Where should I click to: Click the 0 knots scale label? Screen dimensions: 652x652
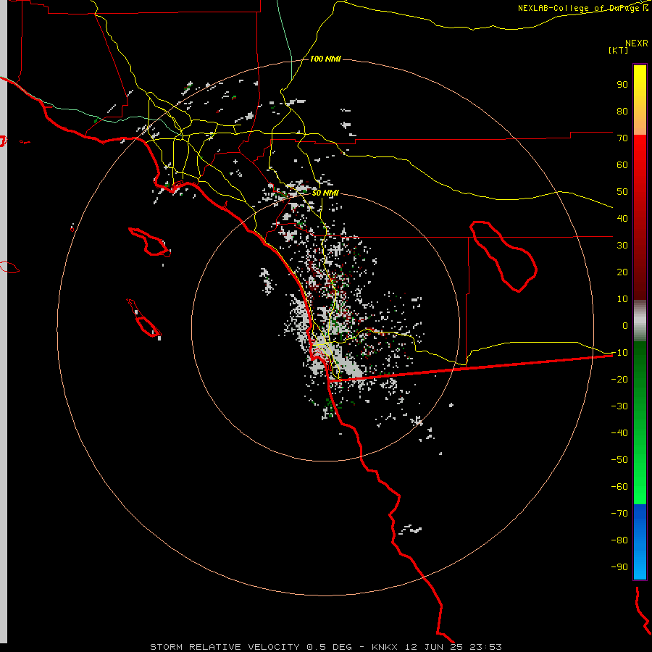click(x=625, y=325)
